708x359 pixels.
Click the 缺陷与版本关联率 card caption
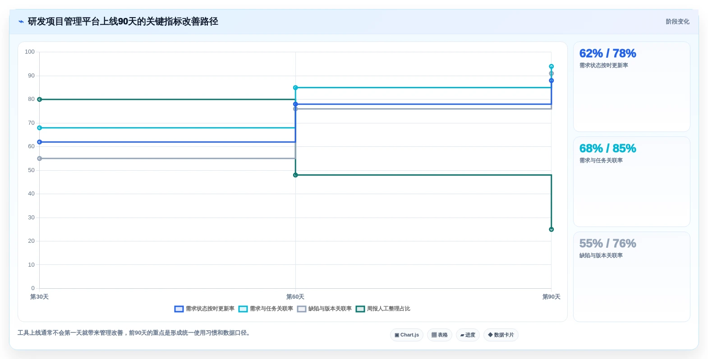point(601,256)
